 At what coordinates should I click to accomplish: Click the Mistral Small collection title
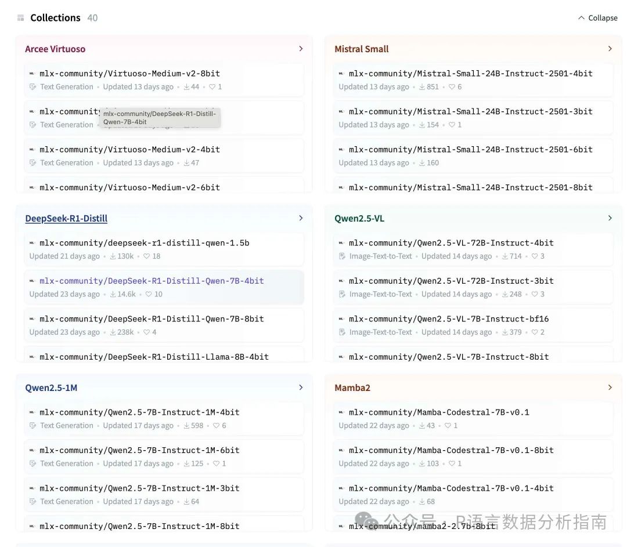(x=362, y=49)
